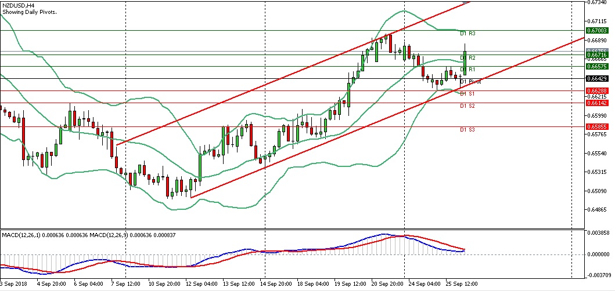Select the D1 S3 support label
Screen dimensions: 615x291
click(x=467, y=130)
